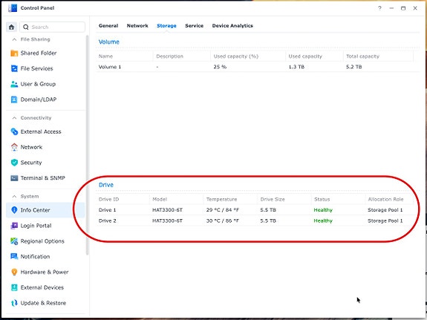This screenshot has height=320, width=427.
Task: Click the home icon beside search
Action: click(x=11, y=27)
